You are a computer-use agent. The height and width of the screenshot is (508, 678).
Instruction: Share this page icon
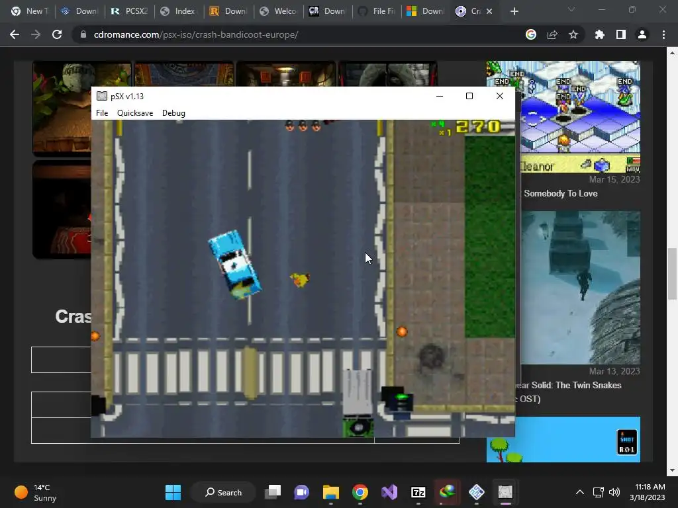[552, 34]
